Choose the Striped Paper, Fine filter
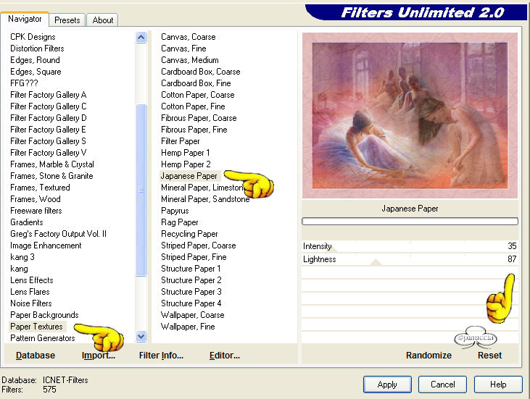 pos(194,257)
